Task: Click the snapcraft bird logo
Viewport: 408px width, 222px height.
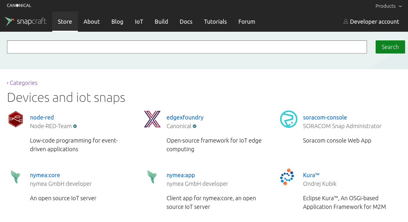Action: 10,22
